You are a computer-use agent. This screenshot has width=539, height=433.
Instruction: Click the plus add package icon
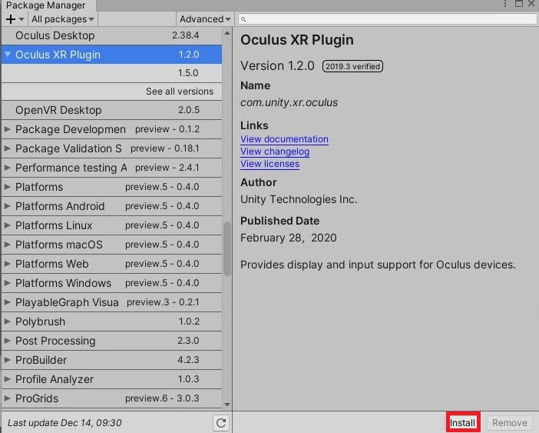11,19
